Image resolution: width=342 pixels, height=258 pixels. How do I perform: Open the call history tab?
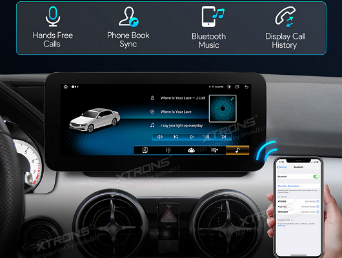tap(214, 150)
